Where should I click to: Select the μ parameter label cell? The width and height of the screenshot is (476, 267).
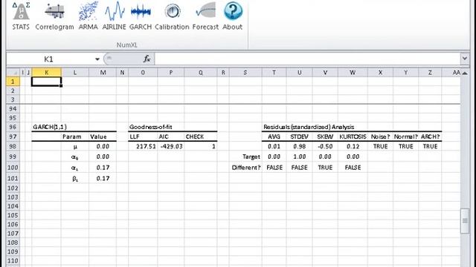pyautogui.click(x=75, y=147)
